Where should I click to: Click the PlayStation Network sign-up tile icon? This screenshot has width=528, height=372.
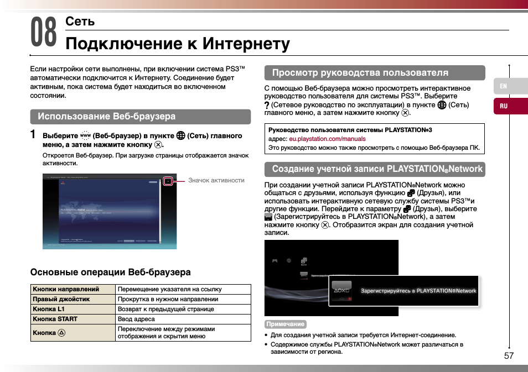(x=341, y=290)
